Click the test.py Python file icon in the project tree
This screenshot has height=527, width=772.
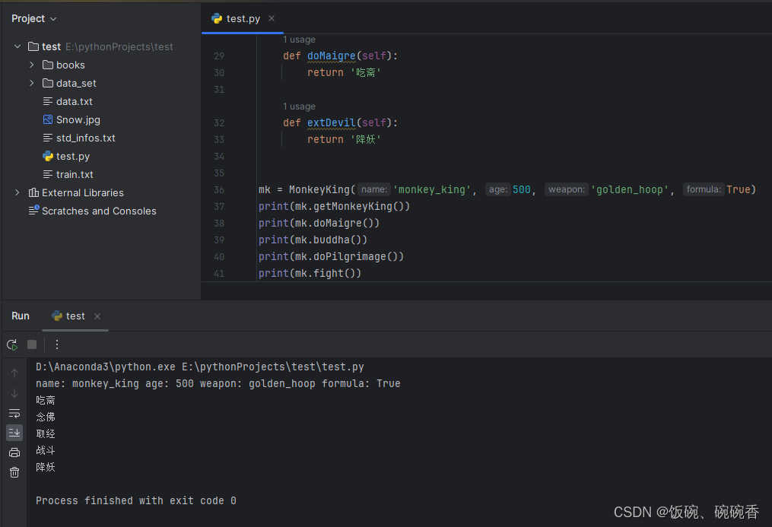point(48,156)
